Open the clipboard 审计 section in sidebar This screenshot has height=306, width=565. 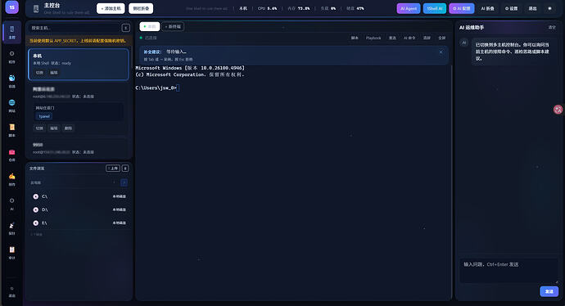[12, 252]
